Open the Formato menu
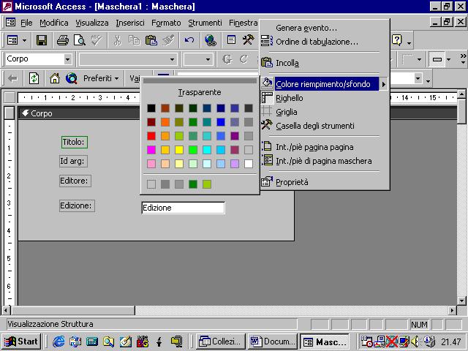The width and height of the screenshot is (468, 351). pos(166,23)
